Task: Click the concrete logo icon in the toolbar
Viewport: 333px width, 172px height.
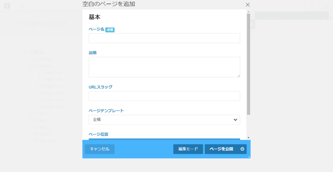Action: [x=7, y=6]
